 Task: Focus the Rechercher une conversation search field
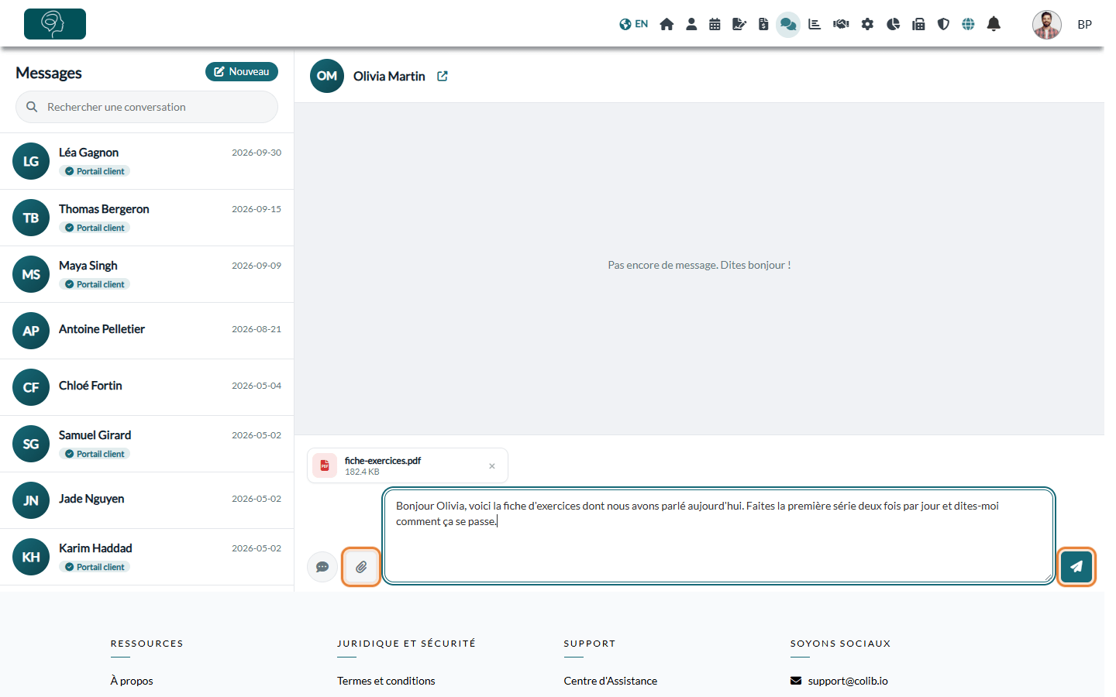coord(146,107)
